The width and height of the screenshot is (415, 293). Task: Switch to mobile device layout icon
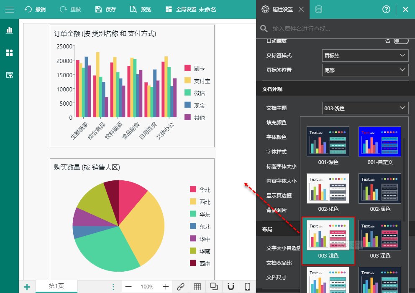248,287
